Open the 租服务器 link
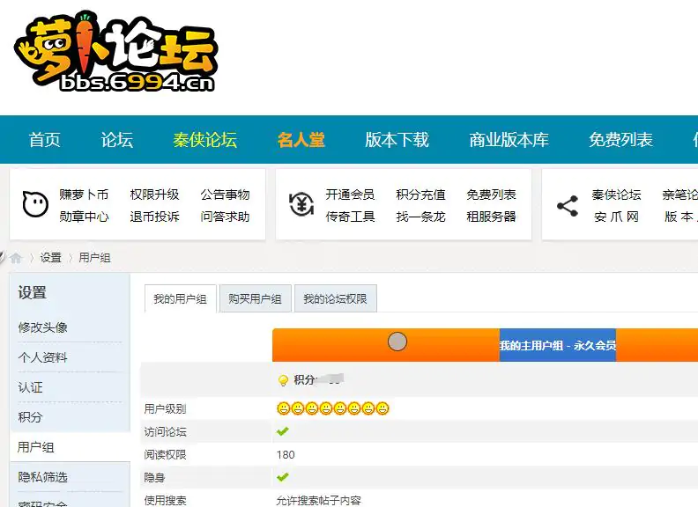Viewport: 698px width, 507px height. tap(491, 217)
